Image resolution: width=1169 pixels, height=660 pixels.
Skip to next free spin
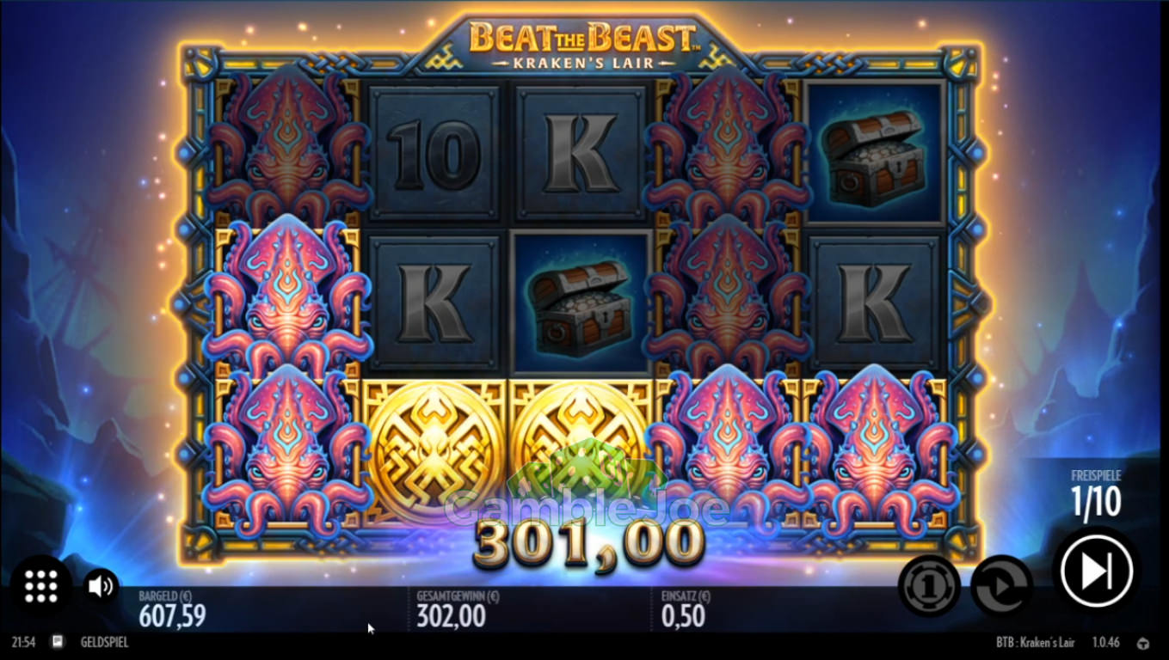coord(1096,571)
